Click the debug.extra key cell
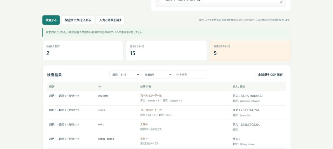Viewport: 333px width, 149px height. [x=106, y=139]
